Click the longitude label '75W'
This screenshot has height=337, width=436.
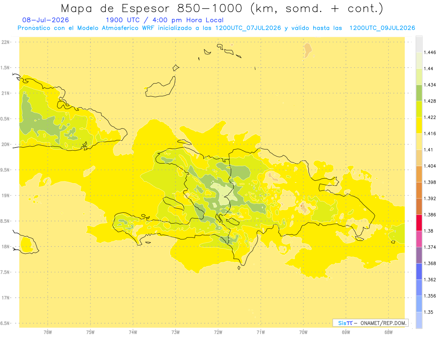pyautogui.click(x=90, y=332)
